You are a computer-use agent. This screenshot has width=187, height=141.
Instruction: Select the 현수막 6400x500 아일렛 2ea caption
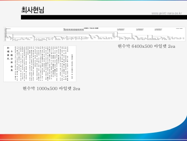click(x=147, y=46)
